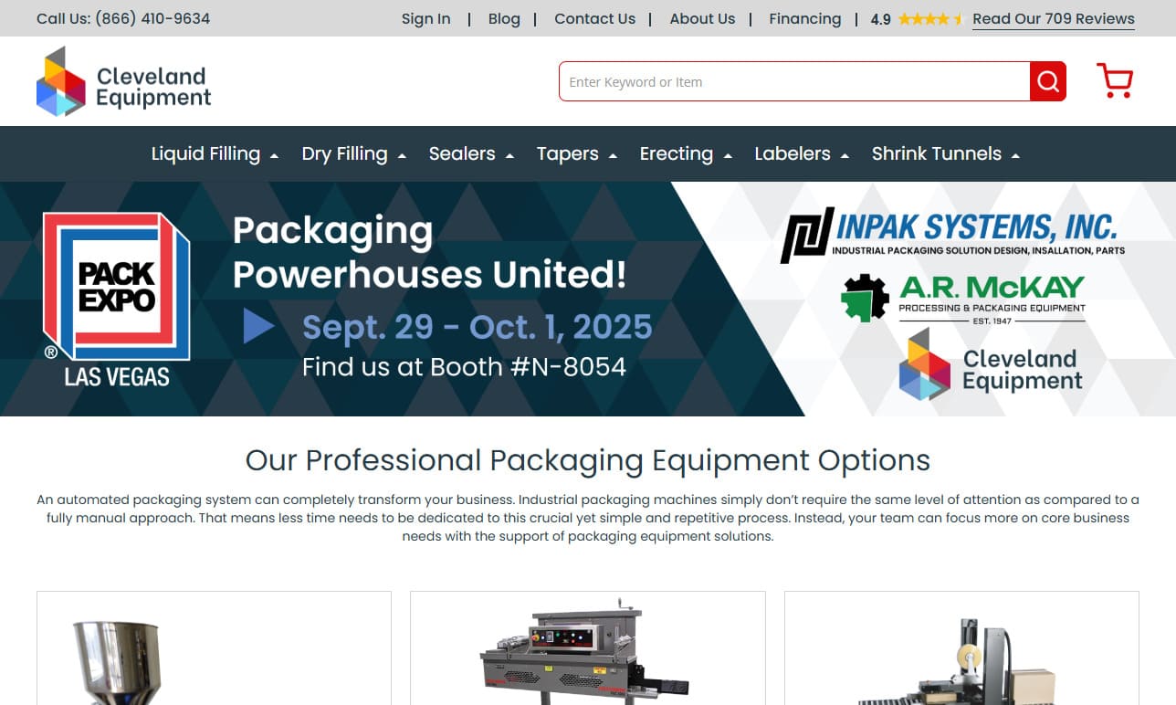Click the Pack Expo Las Vegas logo
This screenshot has width=1176, height=705.
click(x=117, y=300)
